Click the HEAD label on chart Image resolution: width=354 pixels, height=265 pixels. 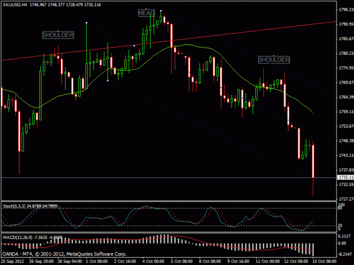(x=147, y=13)
